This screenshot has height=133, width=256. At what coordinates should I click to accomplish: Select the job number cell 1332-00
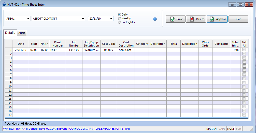[74, 50]
